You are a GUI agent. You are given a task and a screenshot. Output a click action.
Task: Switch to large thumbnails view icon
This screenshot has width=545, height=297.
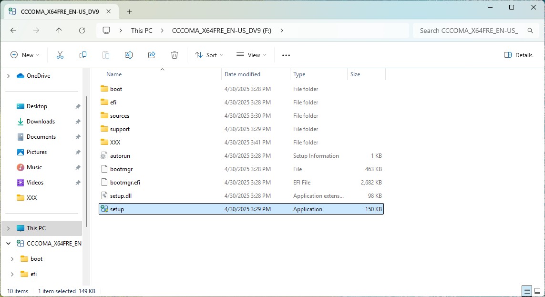click(x=537, y=291)
